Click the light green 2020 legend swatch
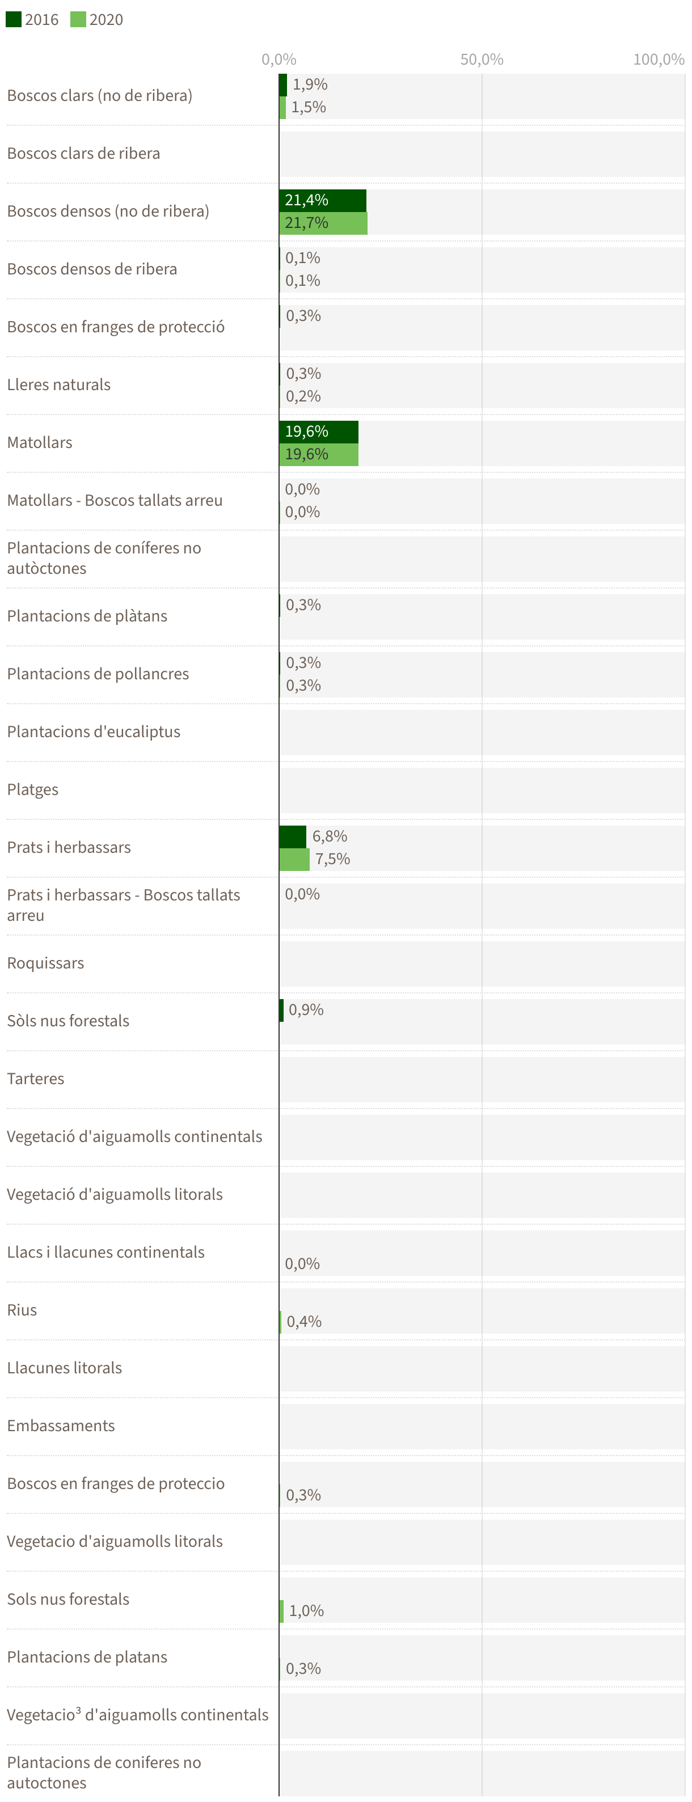Image resolution: width=692 pixels, height=1802 pixels. 78,19
